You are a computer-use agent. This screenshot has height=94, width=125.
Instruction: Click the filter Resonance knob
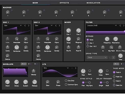(x=116, y=39)
